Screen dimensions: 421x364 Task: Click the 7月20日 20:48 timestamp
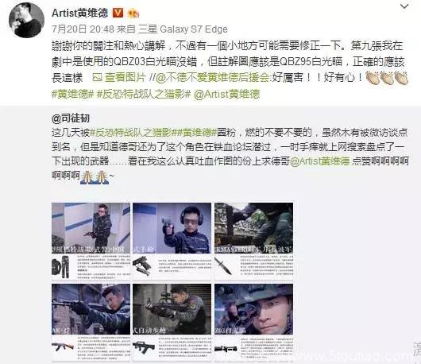(83, 29)
